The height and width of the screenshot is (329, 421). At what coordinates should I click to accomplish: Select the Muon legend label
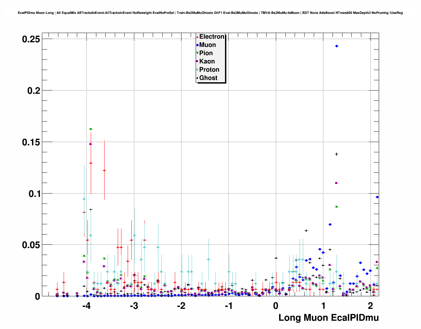coord(208,45)
